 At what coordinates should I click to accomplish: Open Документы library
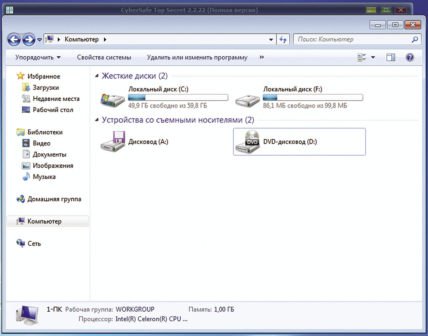point(50,155)
